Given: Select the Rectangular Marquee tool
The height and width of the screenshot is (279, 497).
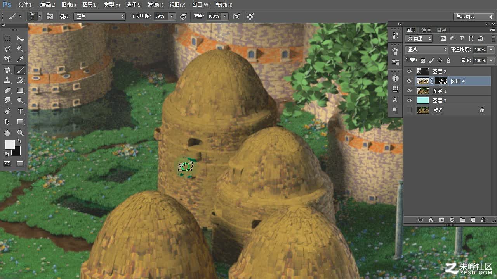Looking at the screenshot, I should click(x=7, y=39).
